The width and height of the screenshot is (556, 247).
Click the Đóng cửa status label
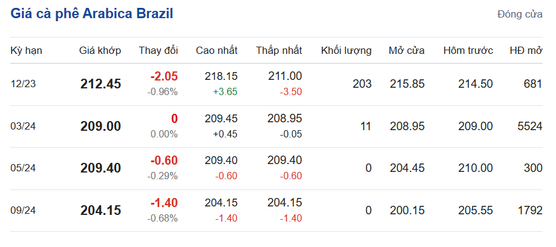pos(520,15)
